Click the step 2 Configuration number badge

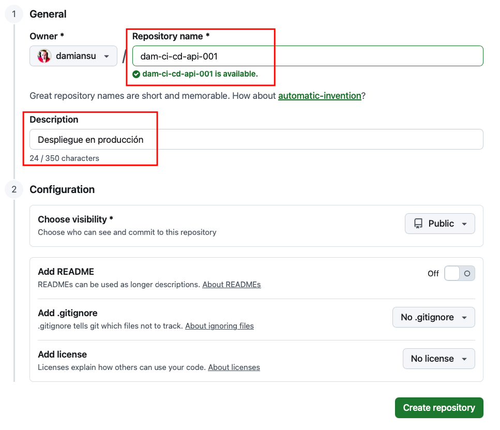pyautogui.click(x=14, y=189)
